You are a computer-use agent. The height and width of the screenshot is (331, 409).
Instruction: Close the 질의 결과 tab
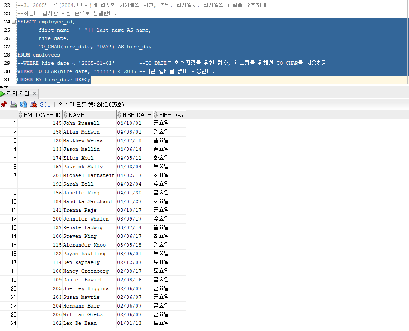pyautogui.click(x=34, y=93)
